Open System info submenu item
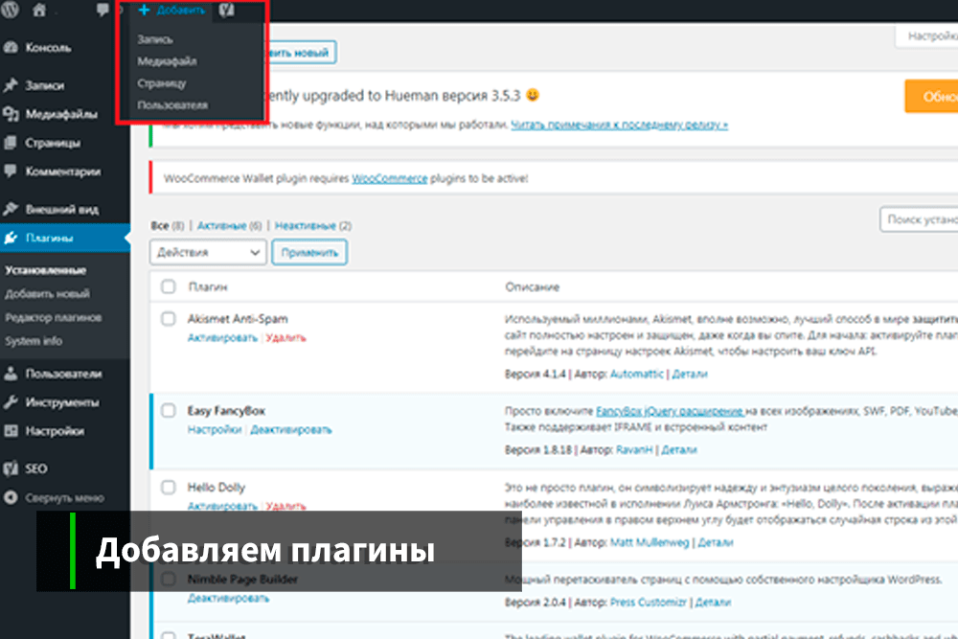The image size is (958, 639). (x=34, y=341)
